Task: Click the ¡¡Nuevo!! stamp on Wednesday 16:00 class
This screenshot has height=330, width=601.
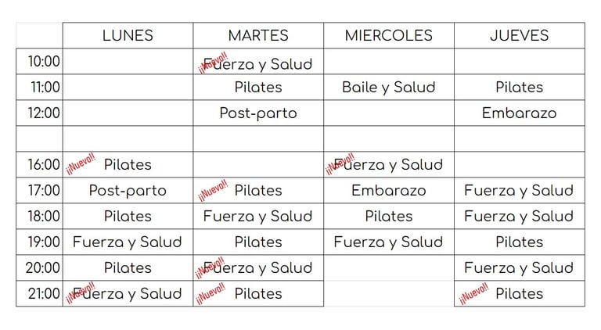Action: coord(340,164)
